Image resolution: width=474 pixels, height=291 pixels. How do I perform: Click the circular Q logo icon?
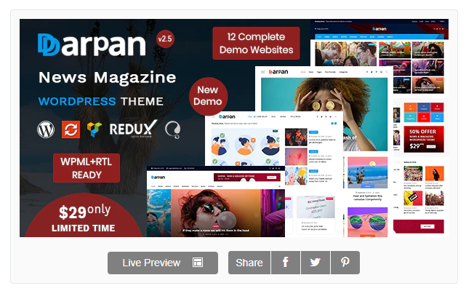click(173, 129)
